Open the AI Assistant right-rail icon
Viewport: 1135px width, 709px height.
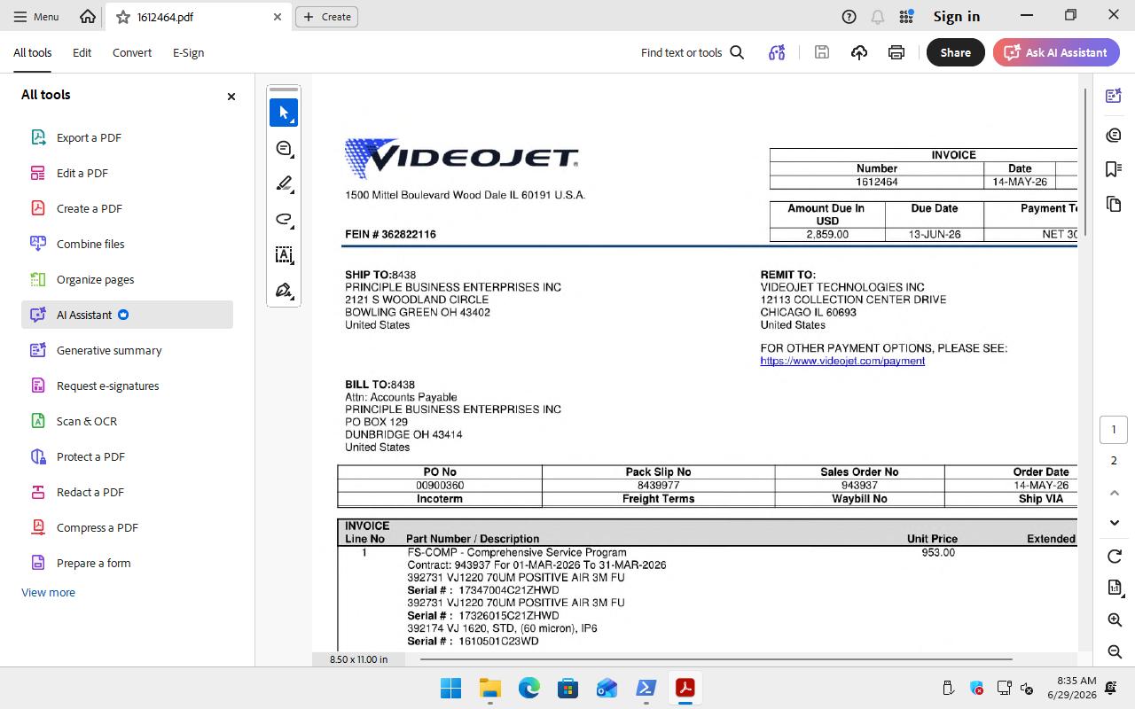pos(1114,96)
